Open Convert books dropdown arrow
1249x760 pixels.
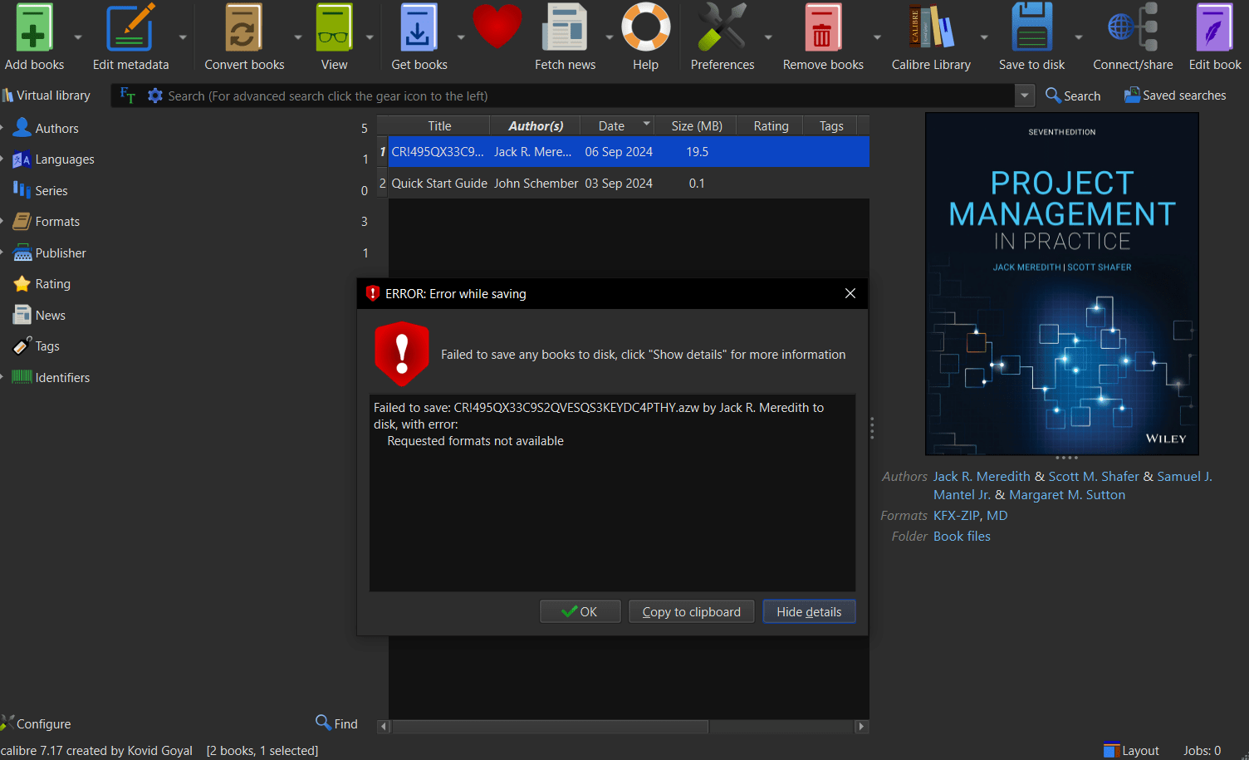pos(298,37)
